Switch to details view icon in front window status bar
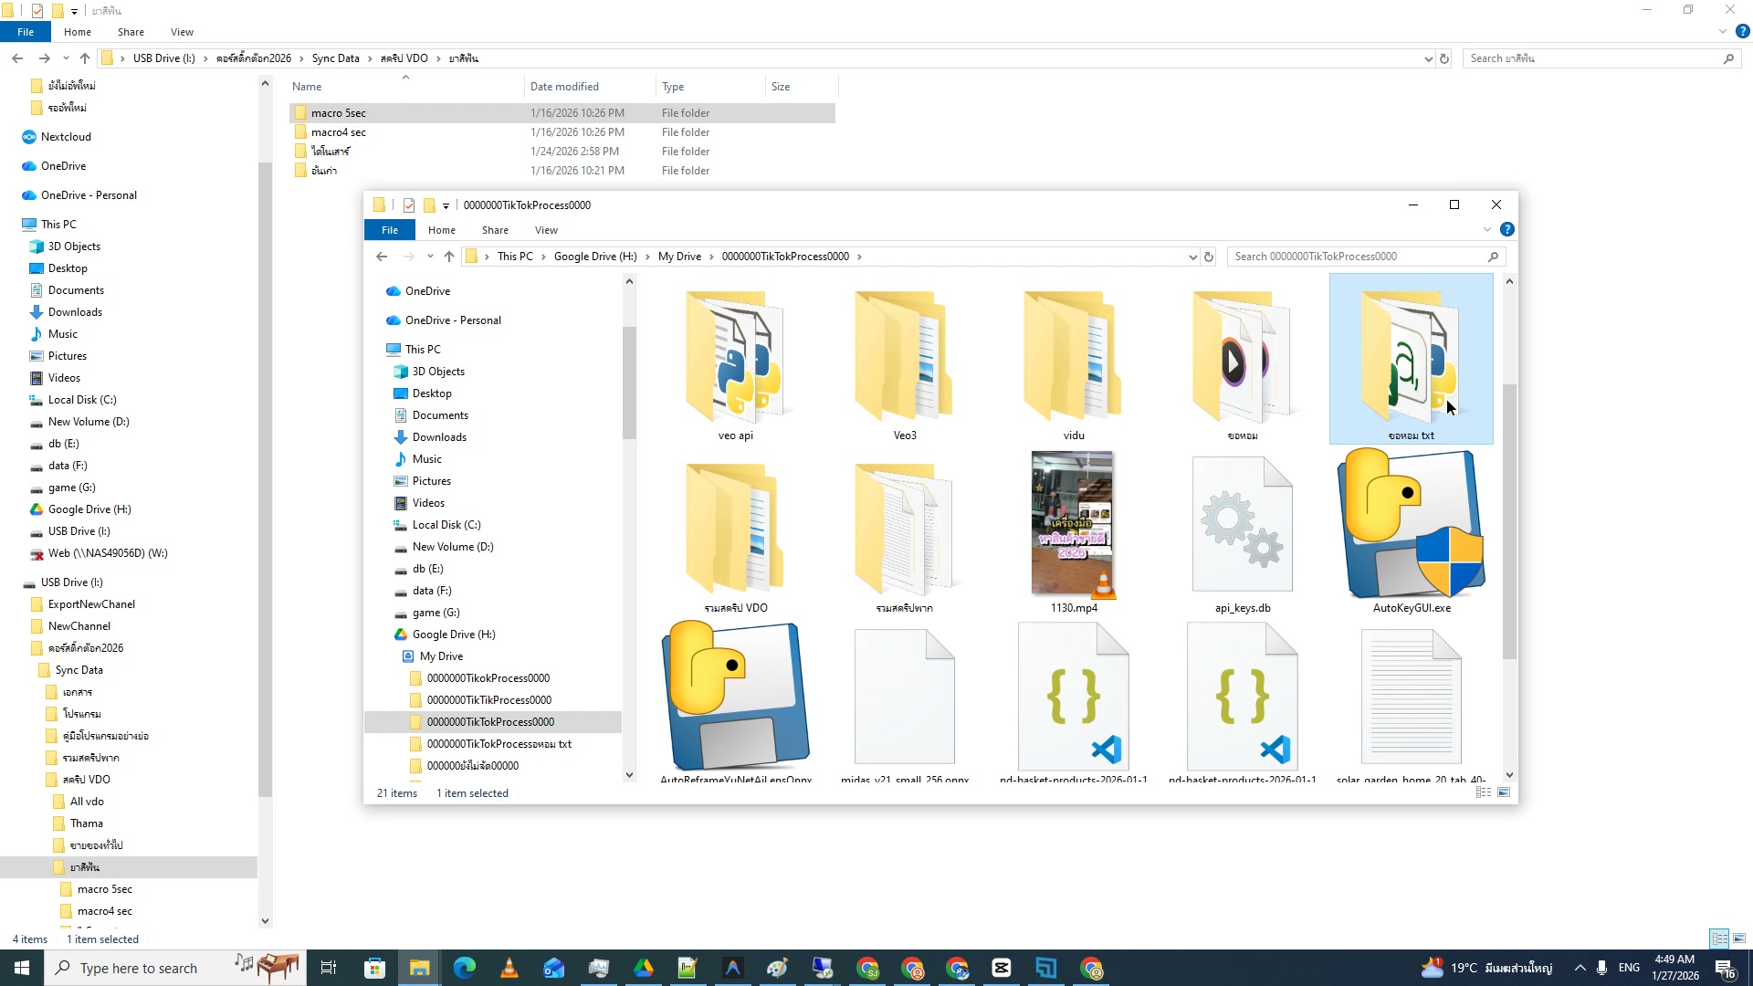The width and height of the screenshot is (1753, 986). 1484,792
